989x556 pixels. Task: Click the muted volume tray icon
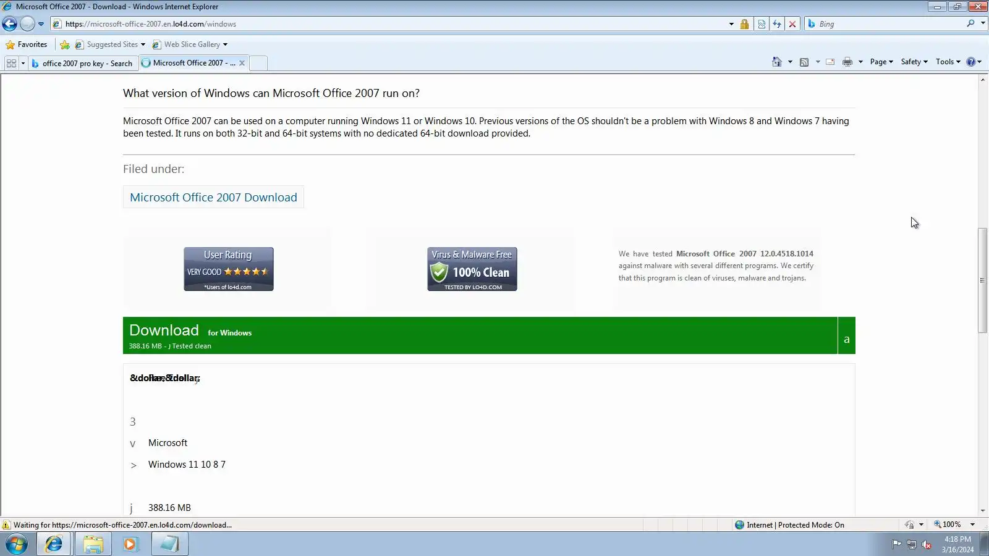click(x=927, y=544)
